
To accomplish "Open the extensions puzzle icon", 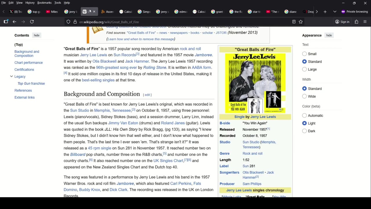I will 356,22.
